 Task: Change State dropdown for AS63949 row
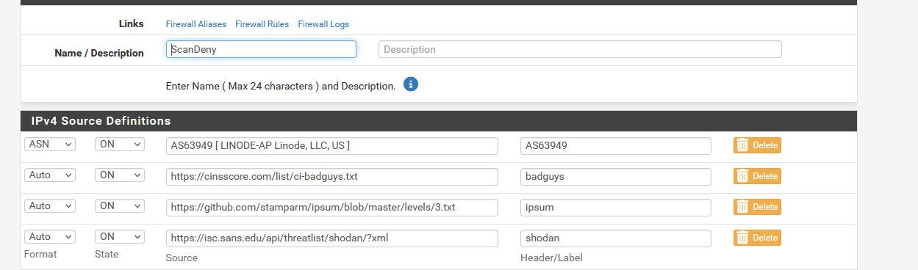tap(120, 145)
